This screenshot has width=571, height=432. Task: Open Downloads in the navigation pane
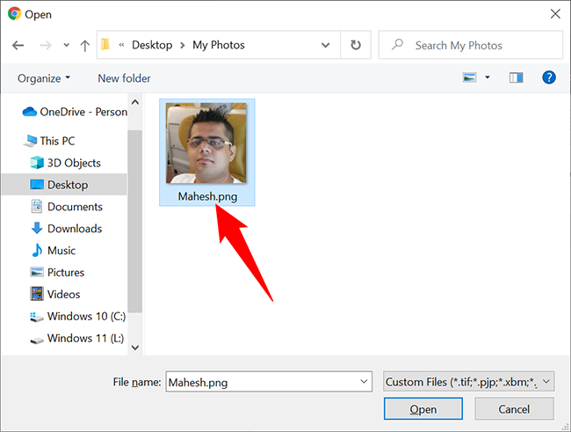point(67,229)
